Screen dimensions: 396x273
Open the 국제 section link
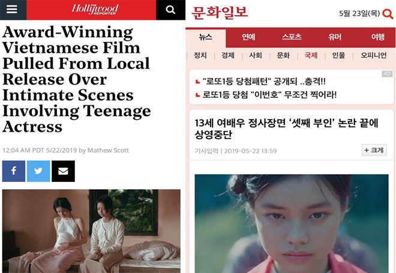[x=311, y=55]
